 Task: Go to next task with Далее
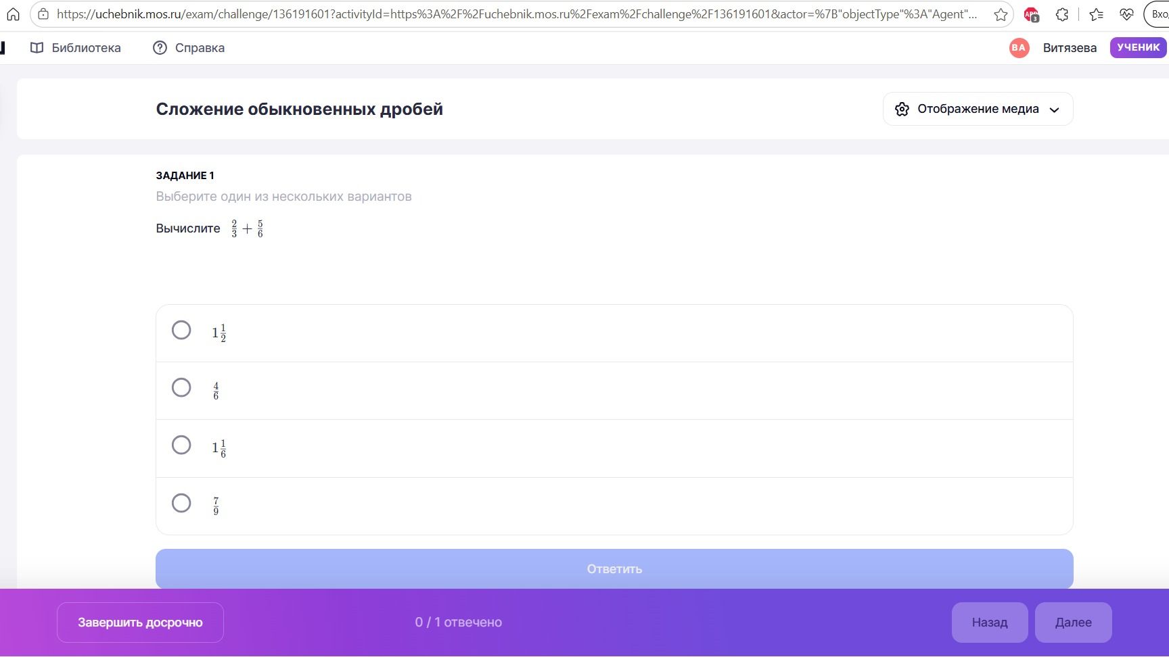coord(1073,623)
